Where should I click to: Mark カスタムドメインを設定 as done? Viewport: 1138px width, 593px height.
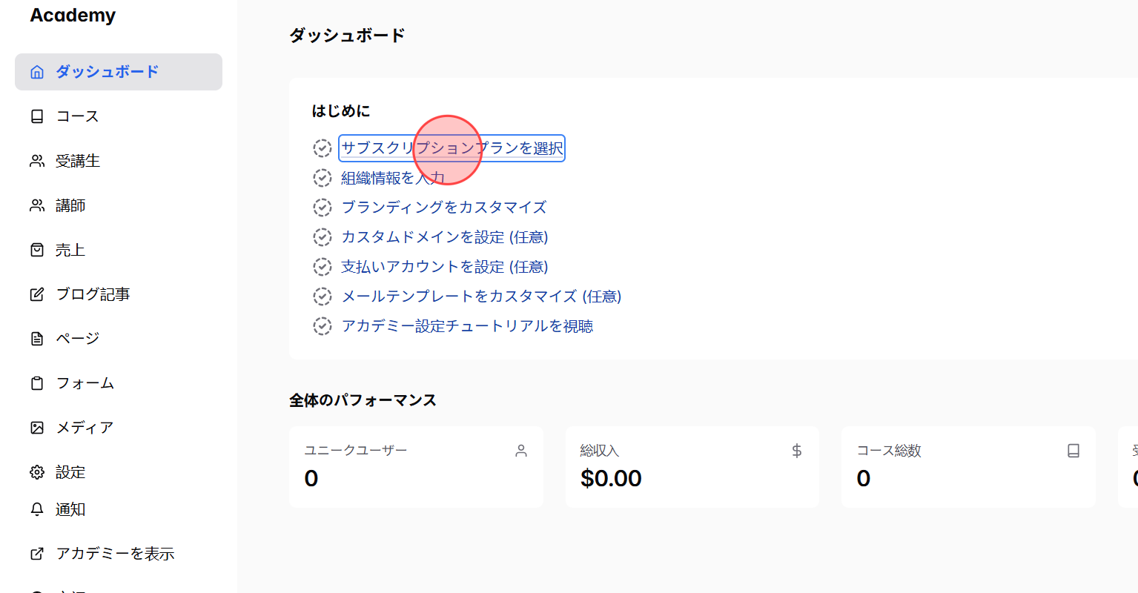point(322,236)
